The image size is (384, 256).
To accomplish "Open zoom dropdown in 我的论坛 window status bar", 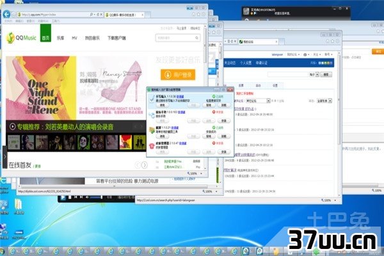I will (x=335, y=200).
